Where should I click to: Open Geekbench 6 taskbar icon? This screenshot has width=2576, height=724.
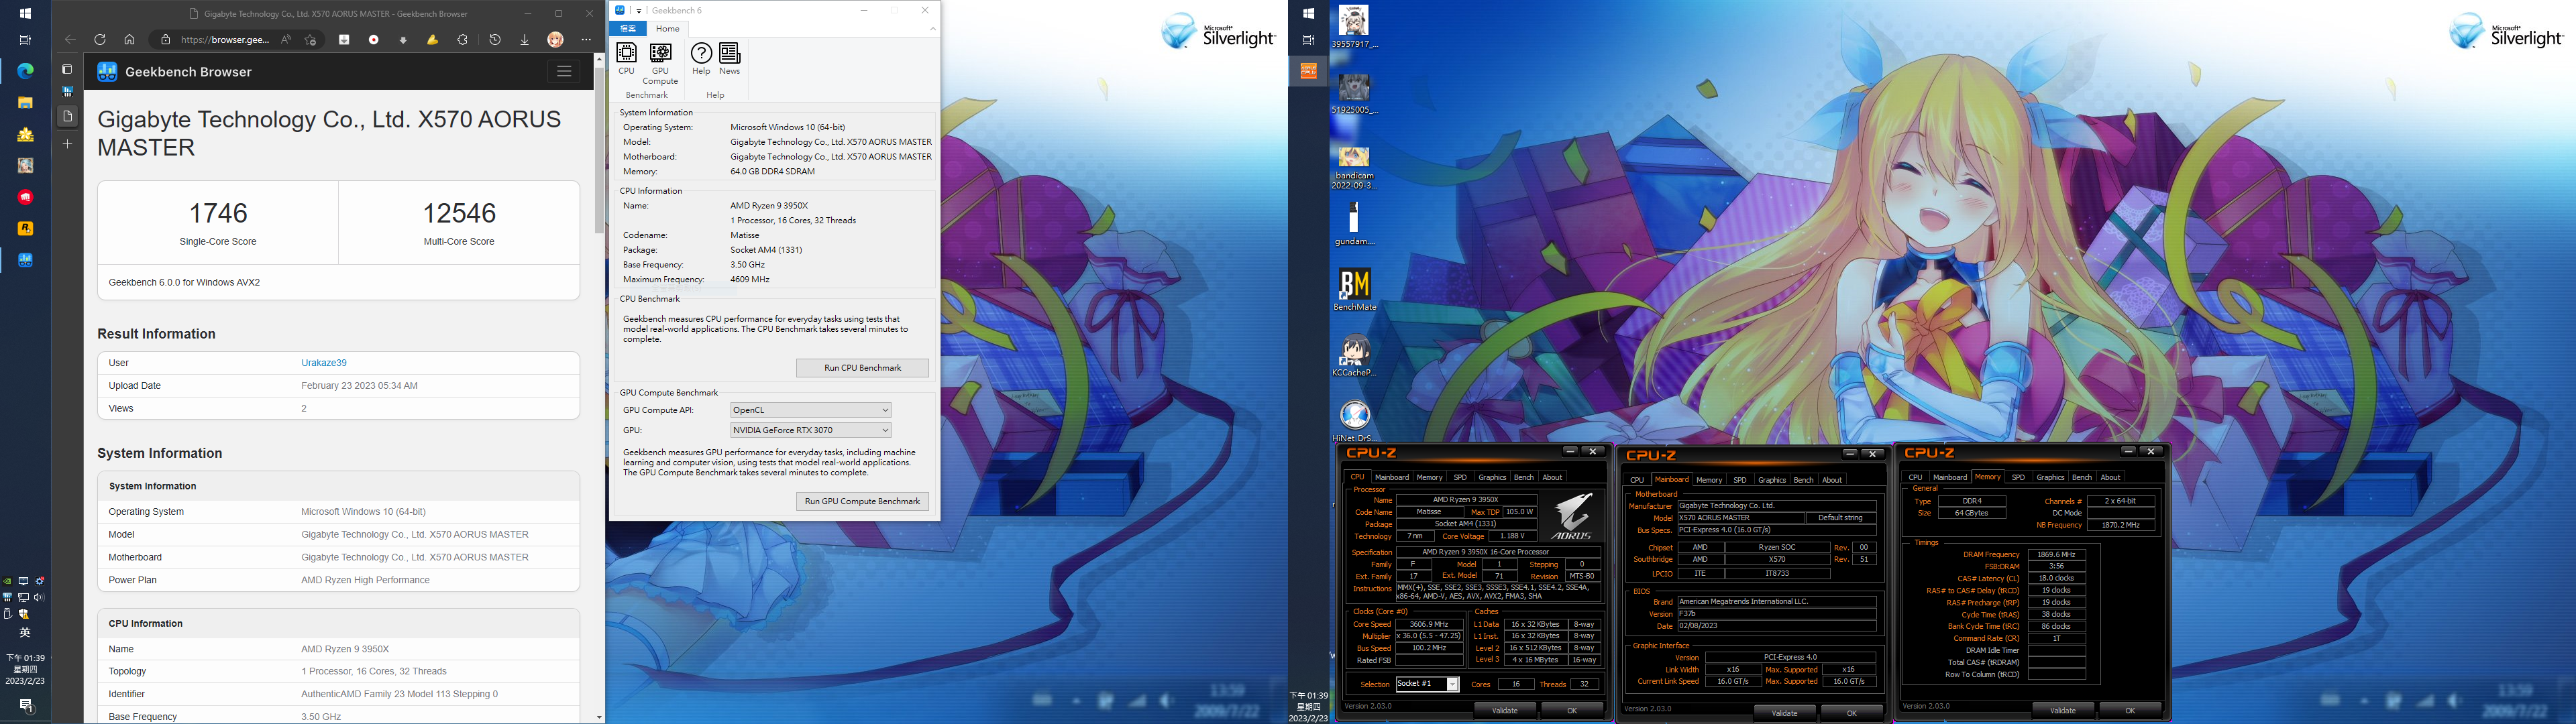(26, 260)
